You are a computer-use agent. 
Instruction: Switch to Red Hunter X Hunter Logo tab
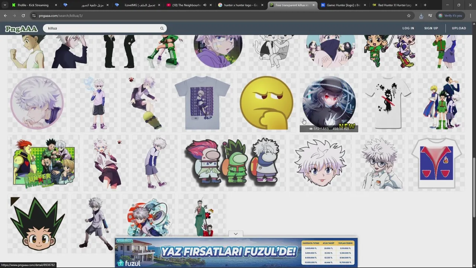tap(395, 5)
